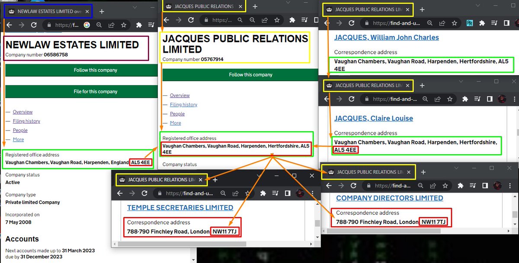Click Follow this company for NEWLAW ESTATES
519x263 pixels.
(x=81, y=70)
